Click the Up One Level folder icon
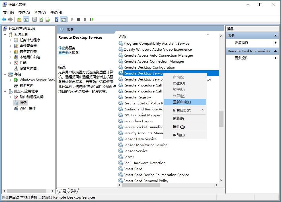 (19, 19)
